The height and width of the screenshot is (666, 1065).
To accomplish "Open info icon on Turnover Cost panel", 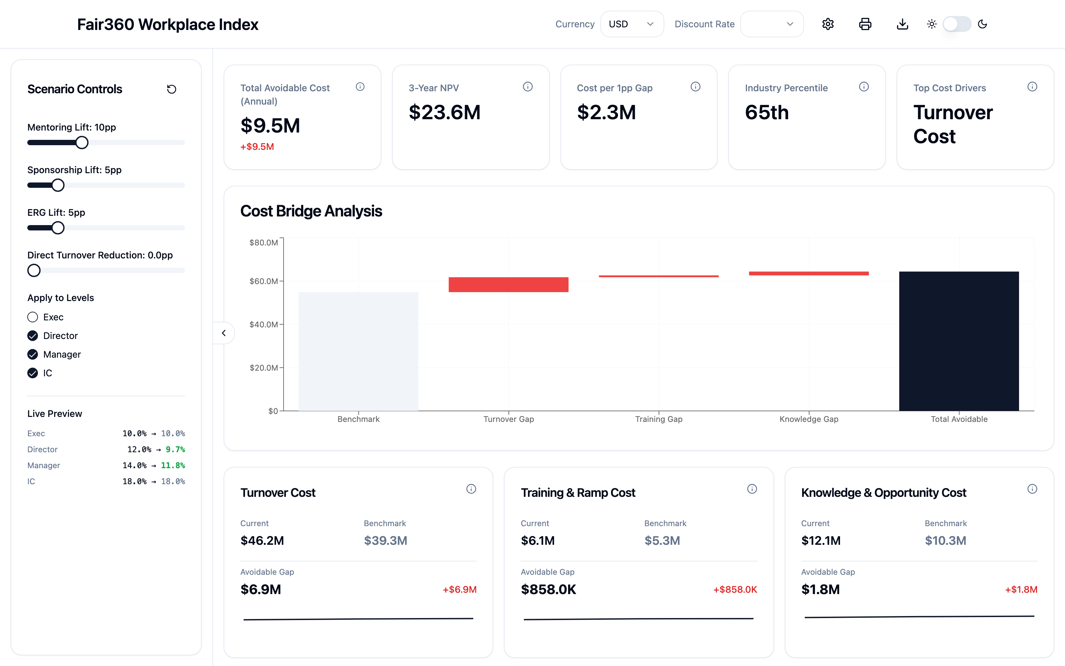I will 471,489.
